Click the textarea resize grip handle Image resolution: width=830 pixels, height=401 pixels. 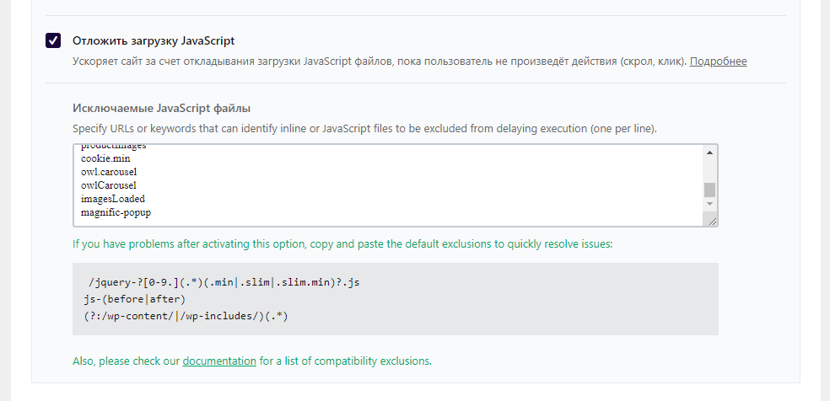click(713, 221)
